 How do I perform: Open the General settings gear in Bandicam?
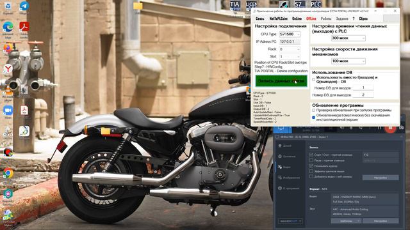click(287, 157)
